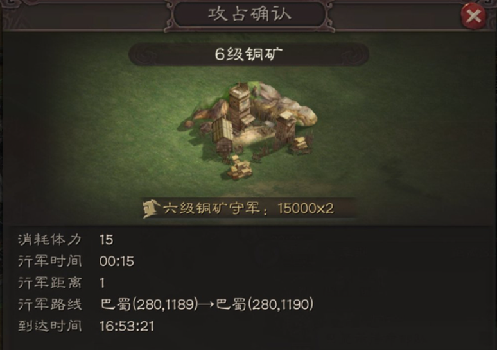Click the soldier helmet icon beside 守军
This screenshot has width=497, height=350.
click(x=150, y=208)
